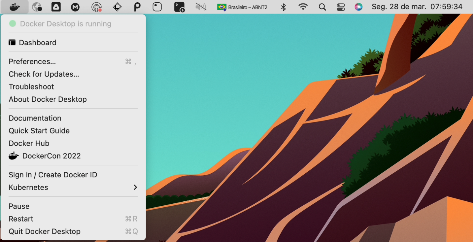Click the Docker whale menu bar icon

(x=15, y=7)
